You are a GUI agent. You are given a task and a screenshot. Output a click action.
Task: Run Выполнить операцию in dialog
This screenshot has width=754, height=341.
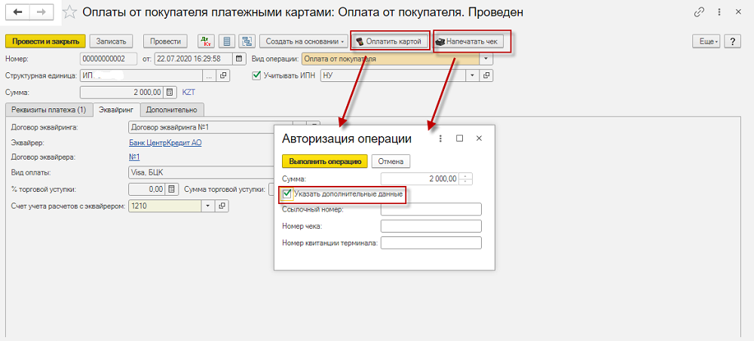pos(324,161)
